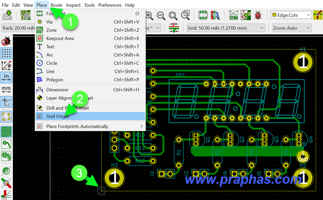Select resistor R1 footprint
Image resolution: width=323 pixels, height=200 pixels.
[179, 152]
